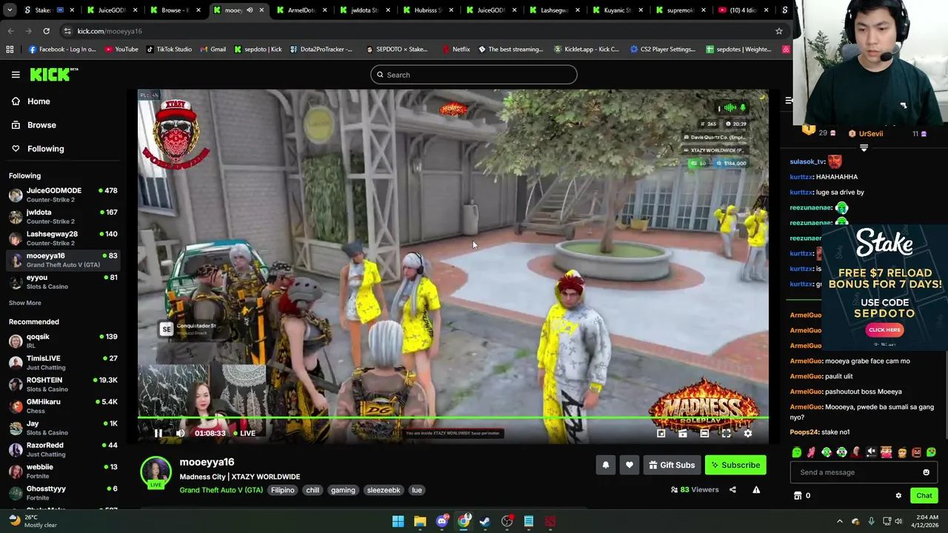Viewport: 948px width, 533px height.
Task: Switch to the YouTube (10) browser tab
Action: click(x=743, y=10)
